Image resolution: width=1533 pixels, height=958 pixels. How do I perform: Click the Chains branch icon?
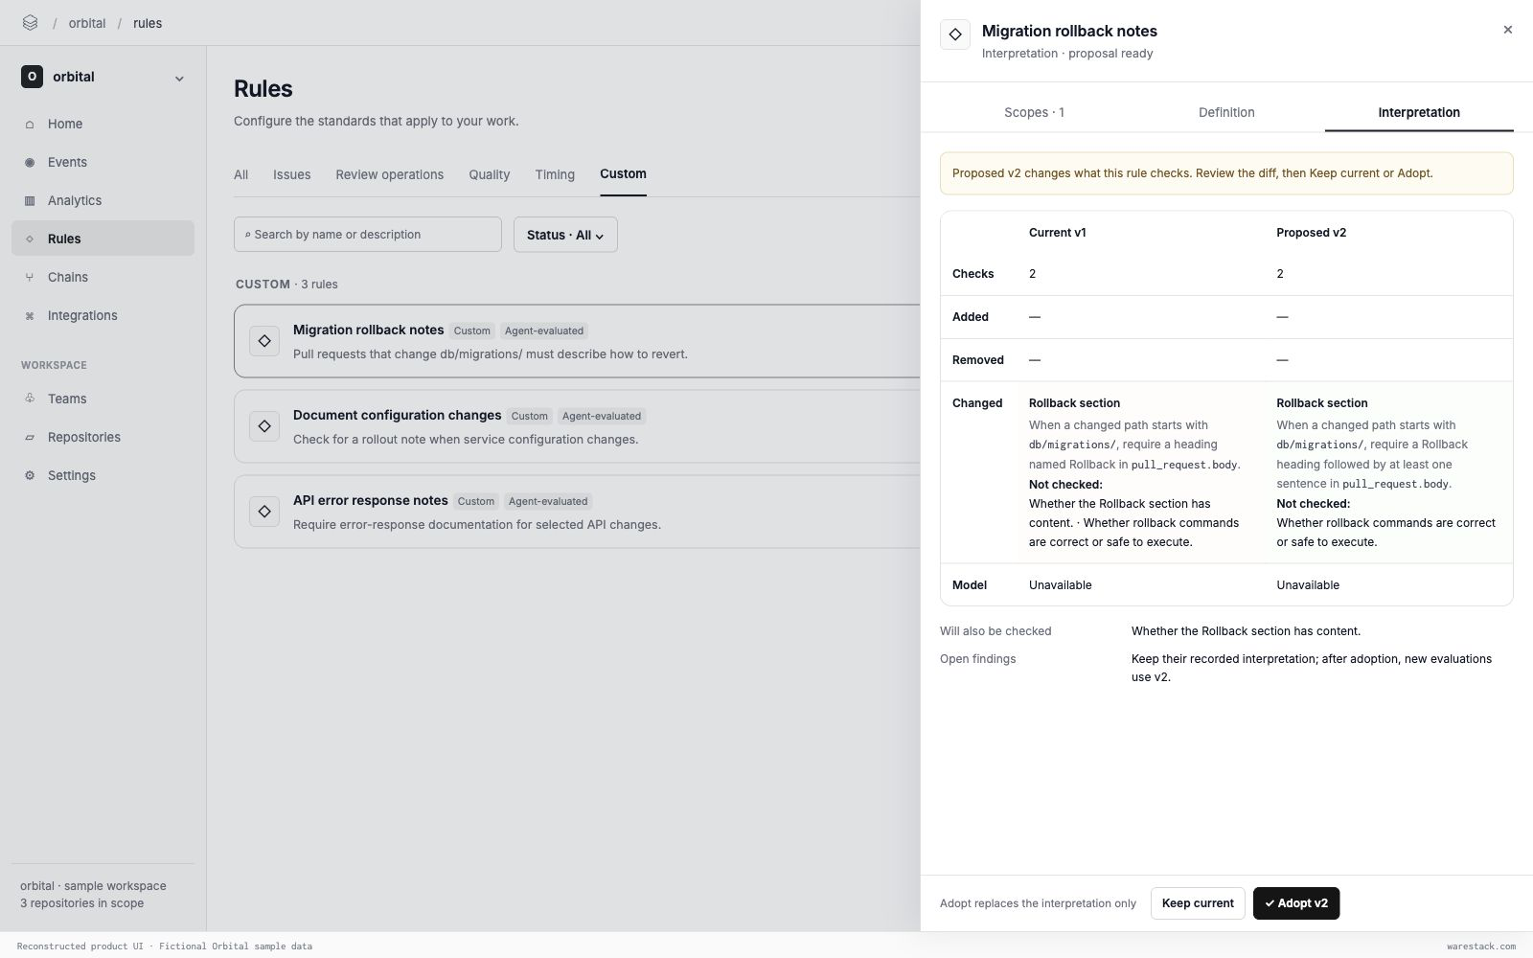(x=30, y=278)
